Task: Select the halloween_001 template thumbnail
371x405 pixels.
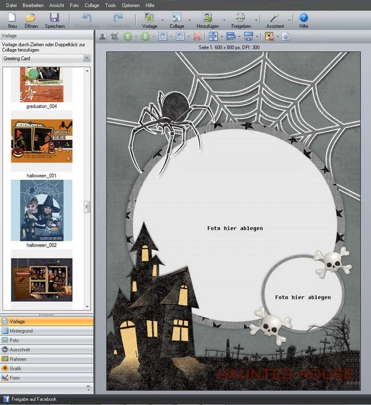Action: coord(42,141)
